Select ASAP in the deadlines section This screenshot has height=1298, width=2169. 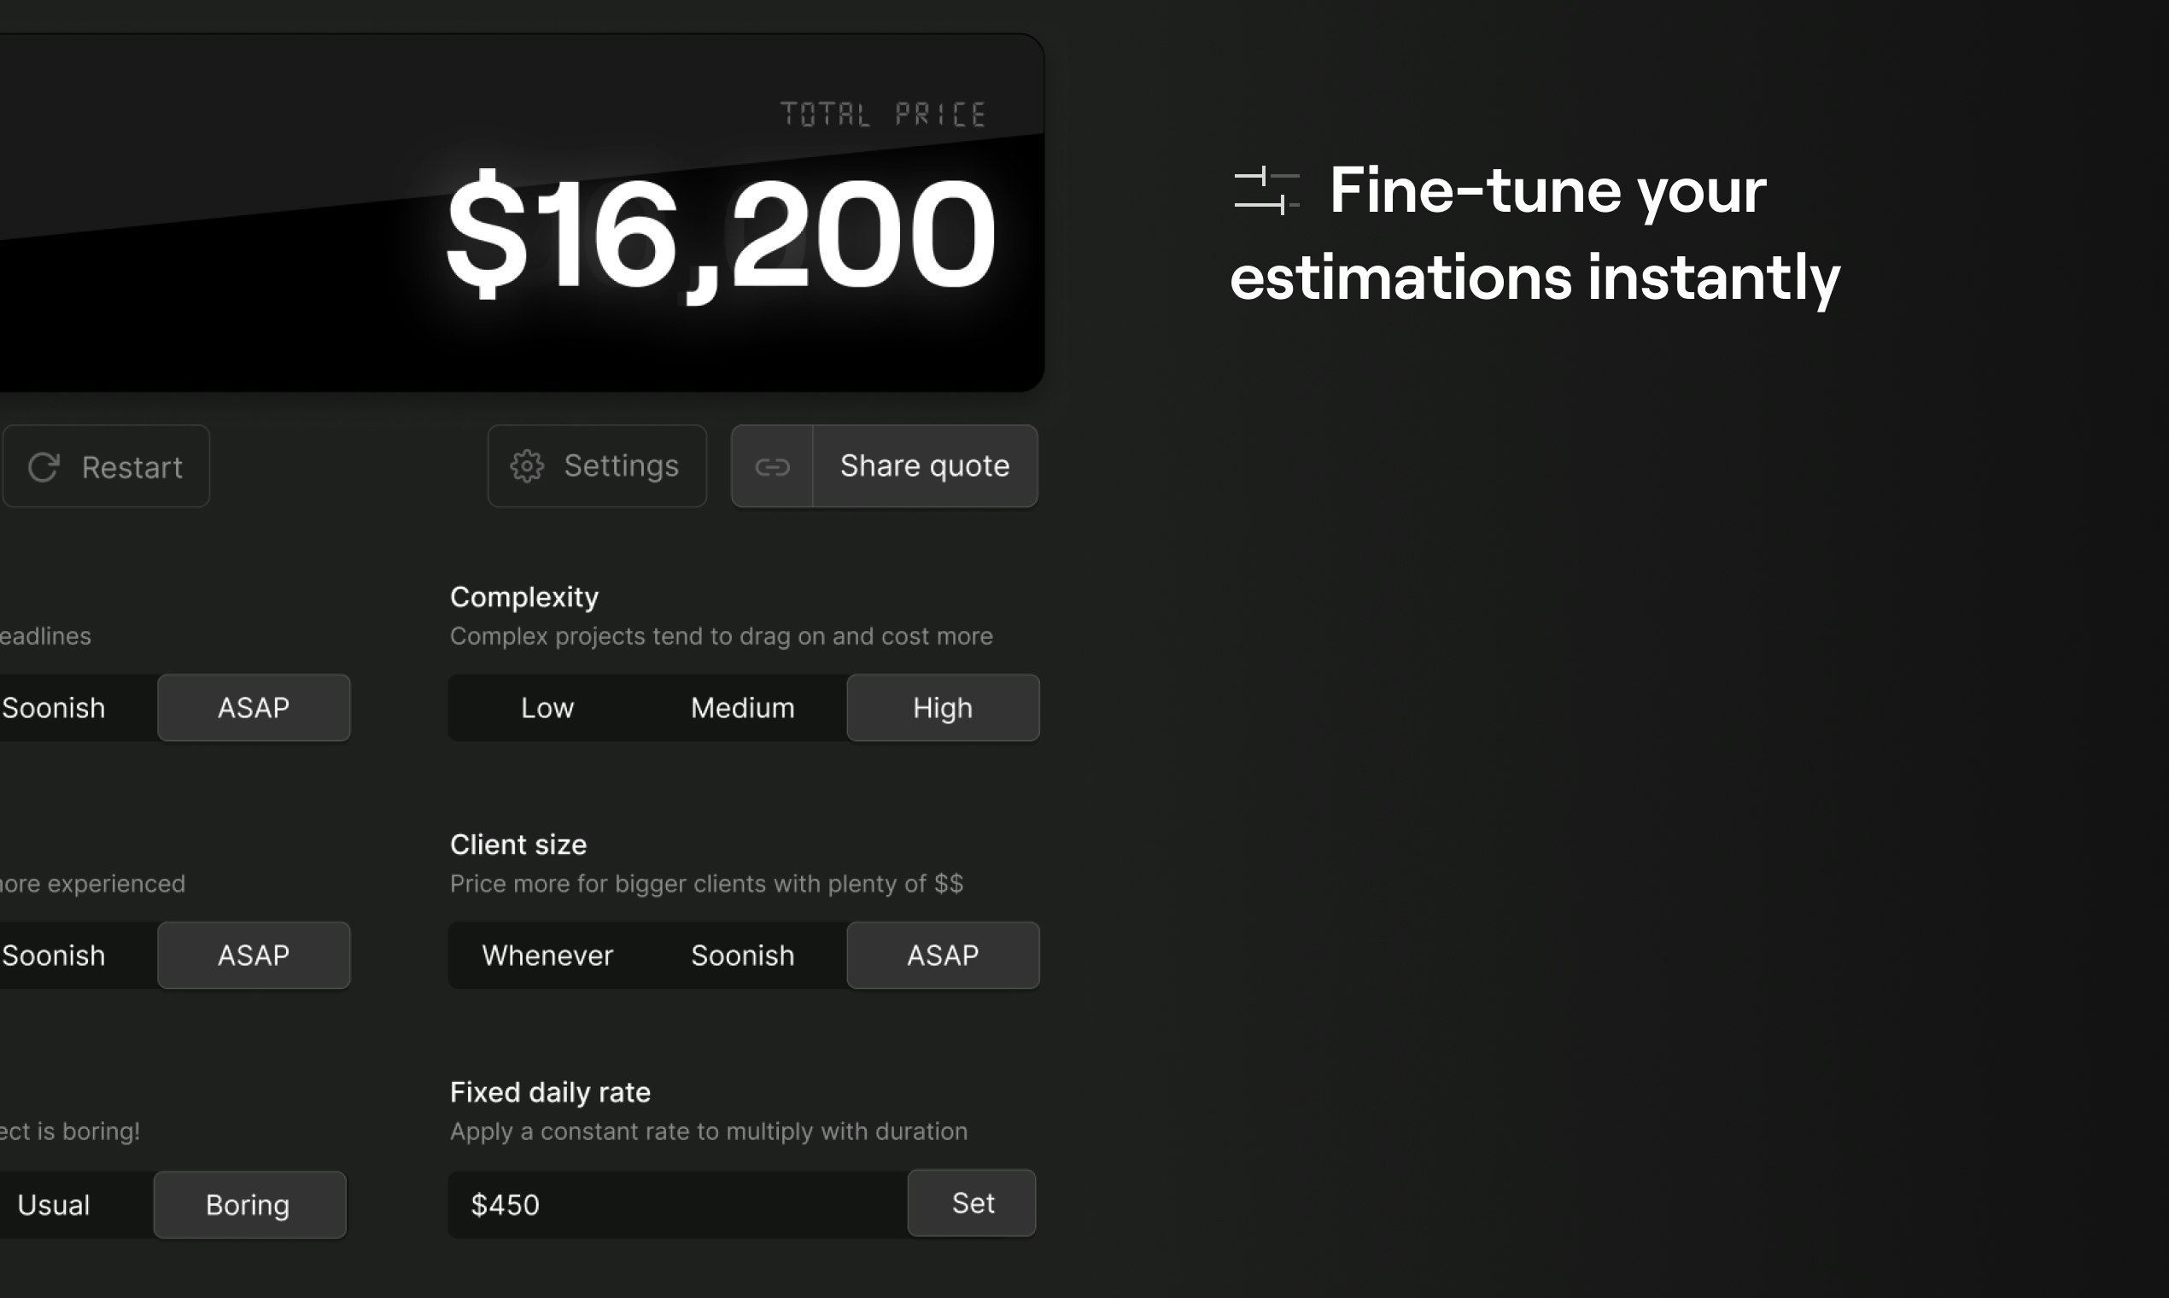254,708
